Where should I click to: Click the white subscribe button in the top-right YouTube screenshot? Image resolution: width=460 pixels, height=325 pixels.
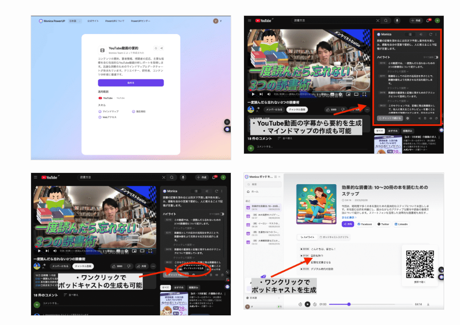tap(297, 109)
